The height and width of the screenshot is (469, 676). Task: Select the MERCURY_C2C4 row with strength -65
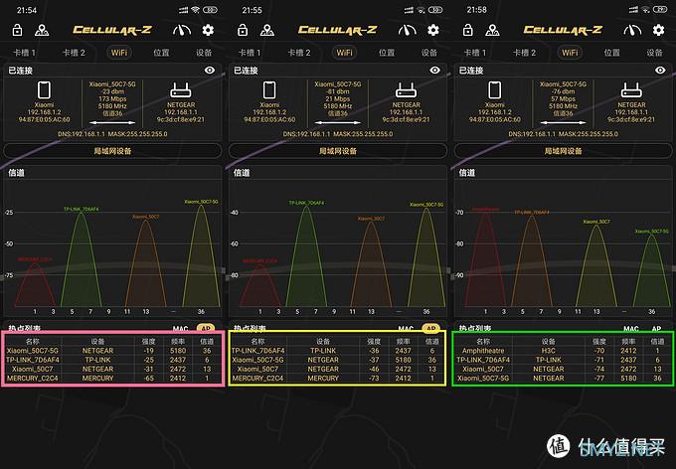click(113, 378)
